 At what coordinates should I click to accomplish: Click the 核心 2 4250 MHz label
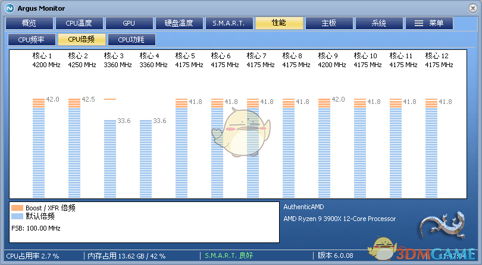(82, 65)
